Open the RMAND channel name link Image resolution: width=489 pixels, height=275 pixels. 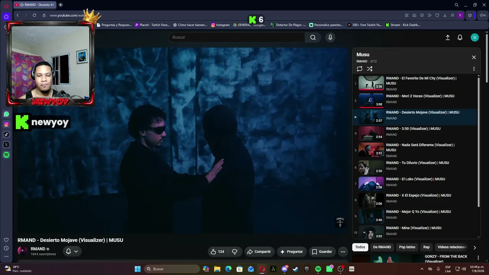pyautogui.click(x=38, y=249)
